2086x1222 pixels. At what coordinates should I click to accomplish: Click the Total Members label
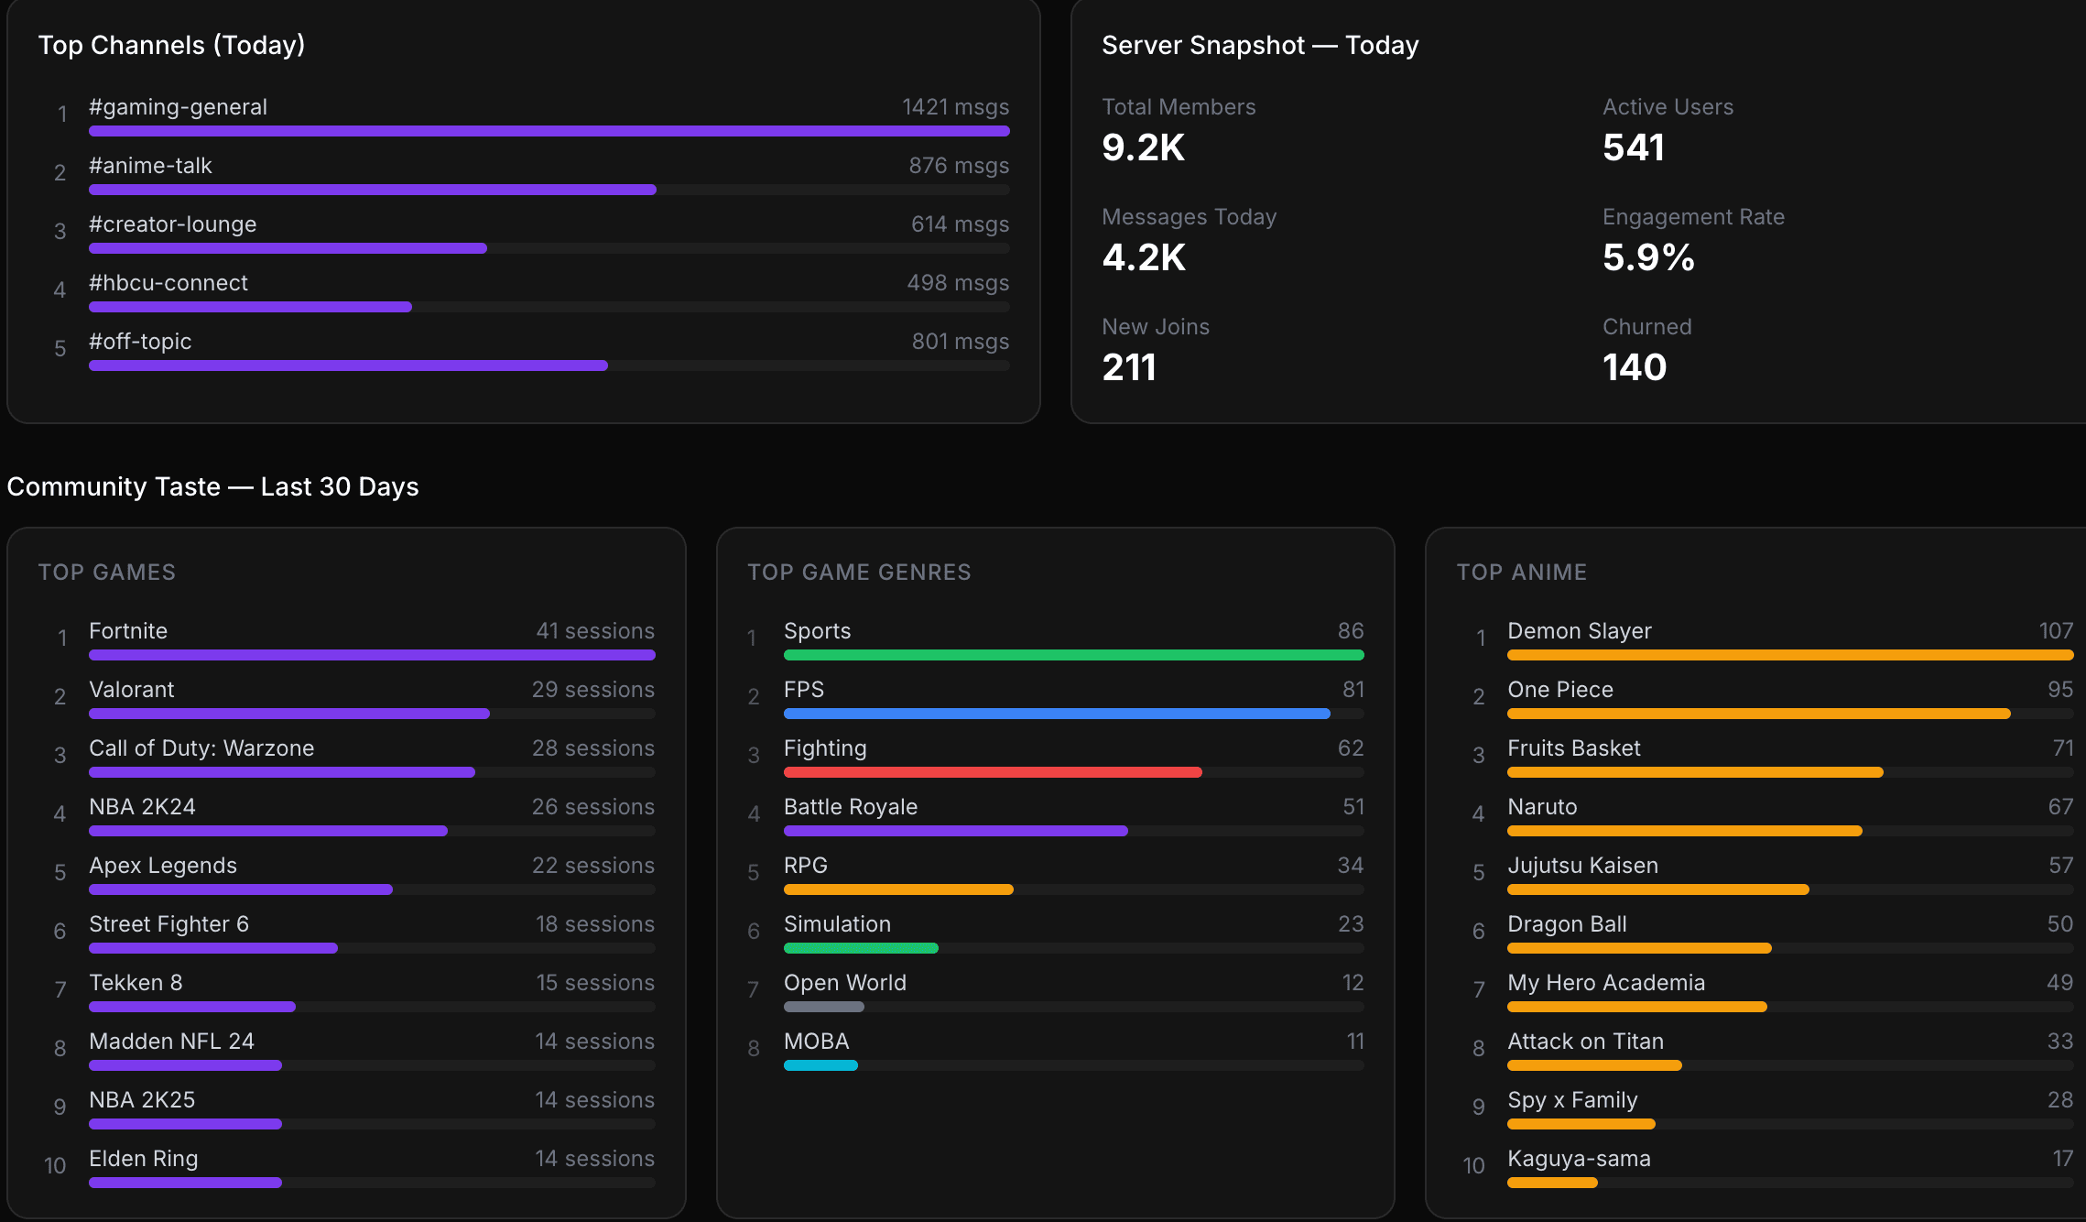tap(1179, 107)
